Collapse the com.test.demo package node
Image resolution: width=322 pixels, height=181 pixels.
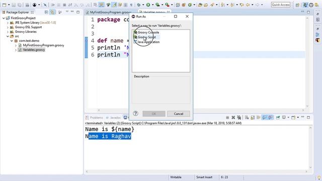coord(12,41)
